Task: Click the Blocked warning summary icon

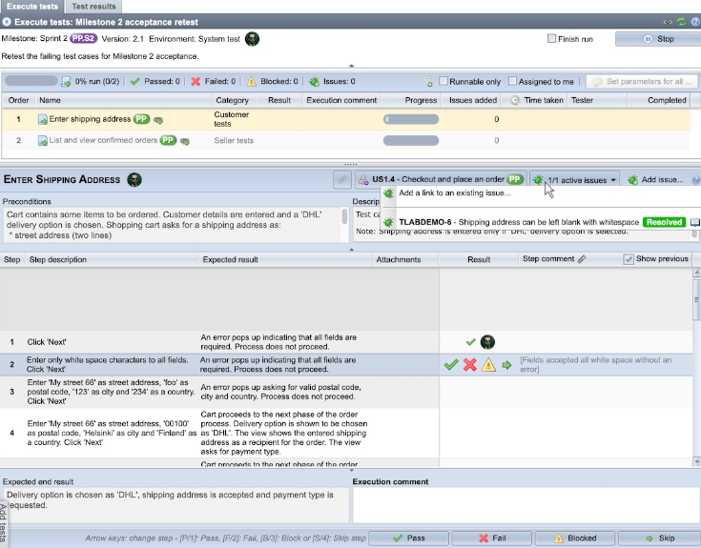Action: 251,81
